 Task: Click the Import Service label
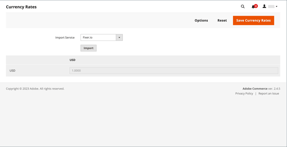[x=65, y=38]
